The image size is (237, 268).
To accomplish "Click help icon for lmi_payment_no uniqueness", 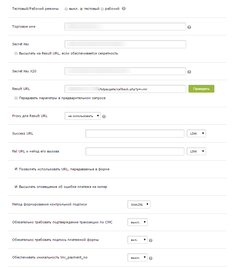I will pyautogui.click(x=151, y=258).
